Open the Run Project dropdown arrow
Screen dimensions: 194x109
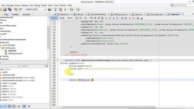pos(68,9)
